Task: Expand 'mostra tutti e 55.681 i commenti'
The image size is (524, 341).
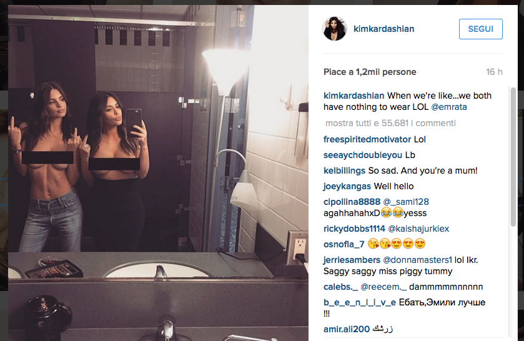Action: pos(390,123)
